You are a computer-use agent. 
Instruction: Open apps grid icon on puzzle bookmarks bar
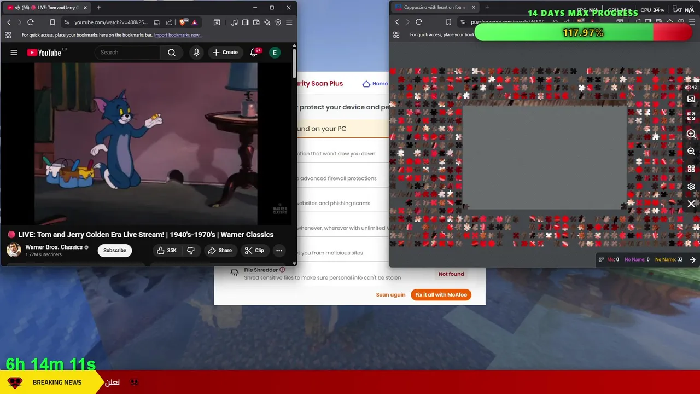tap(396, 34)
